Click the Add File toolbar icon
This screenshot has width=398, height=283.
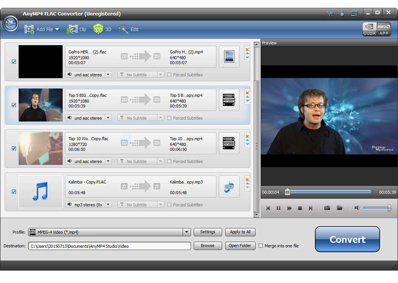tap(29, 29)
